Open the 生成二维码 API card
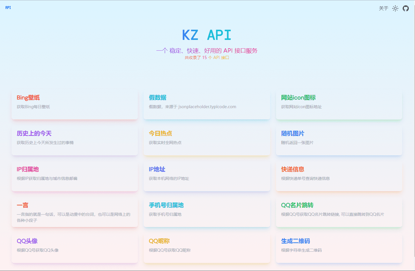The height and width of the screenshot is (271, 415). pyautogui.click(x=339, y=248)
